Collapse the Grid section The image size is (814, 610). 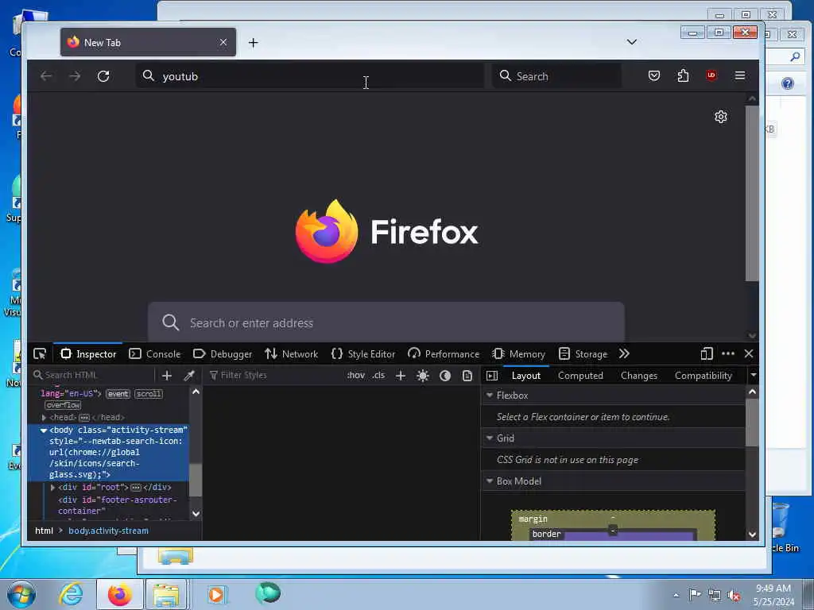tap(490, 438)
